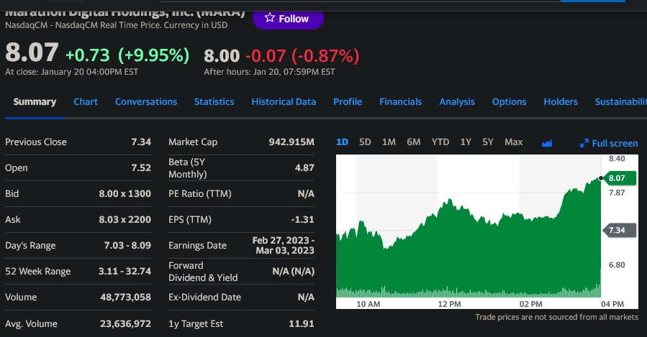Open the Holders tab
Image resolution: width=647 pixels, height=337 pixels.
pyautogui.click(x=561, y=102)
